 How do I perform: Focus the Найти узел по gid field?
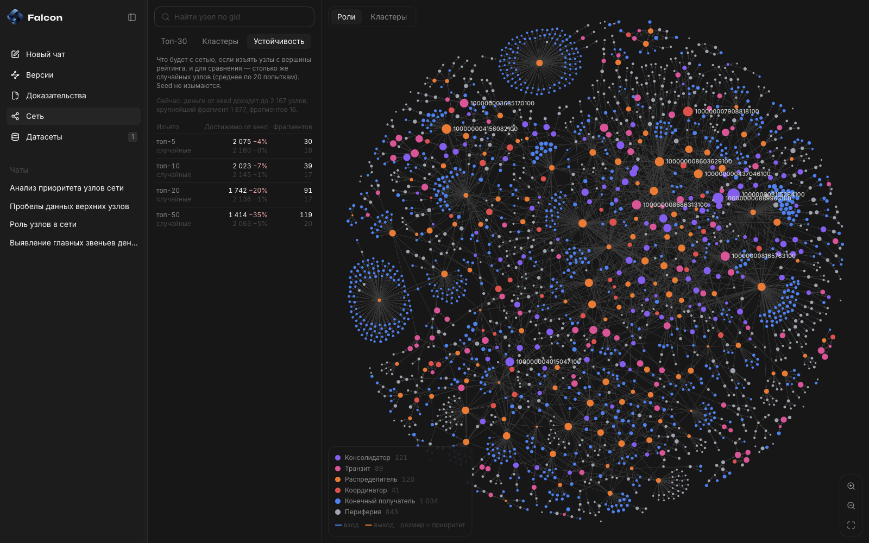click(x=234, y=17)
